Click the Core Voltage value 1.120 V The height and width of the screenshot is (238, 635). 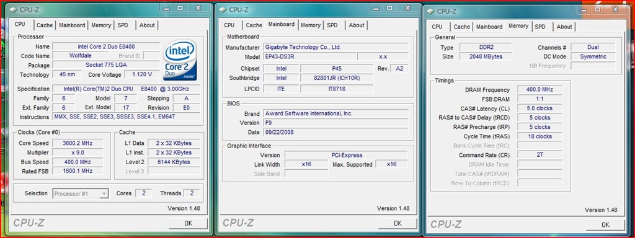(x=142, y=74)
